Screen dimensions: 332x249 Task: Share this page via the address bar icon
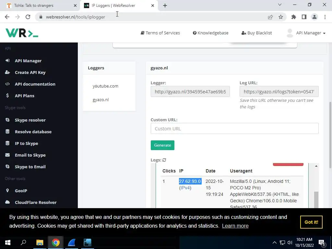(270, 17)
